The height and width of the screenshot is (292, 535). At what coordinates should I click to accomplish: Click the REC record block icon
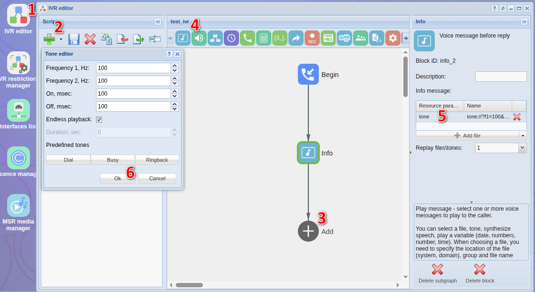coord(312,38)
